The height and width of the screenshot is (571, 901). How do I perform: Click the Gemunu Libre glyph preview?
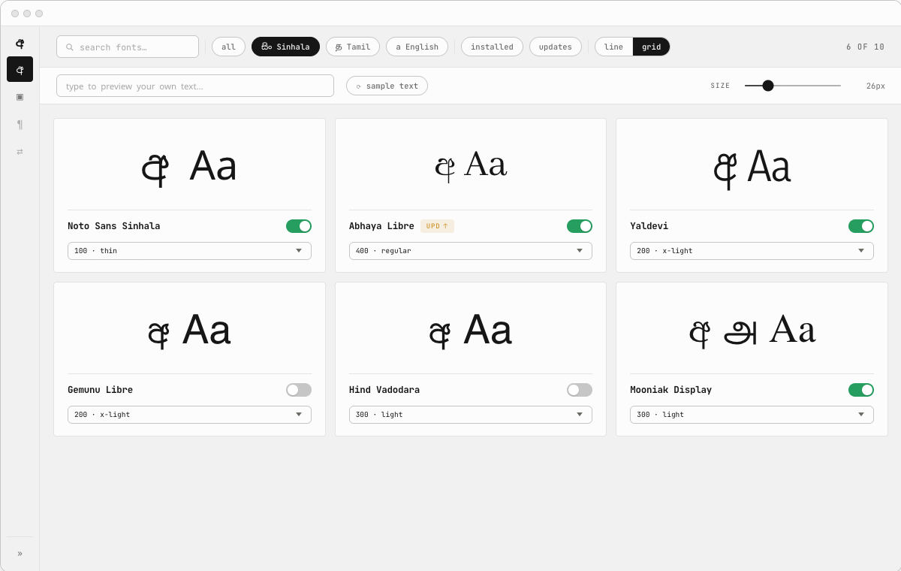[x=189, y=331]
